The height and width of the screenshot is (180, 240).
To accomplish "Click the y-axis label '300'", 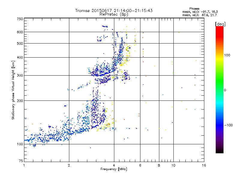I will tap(20, 75).
